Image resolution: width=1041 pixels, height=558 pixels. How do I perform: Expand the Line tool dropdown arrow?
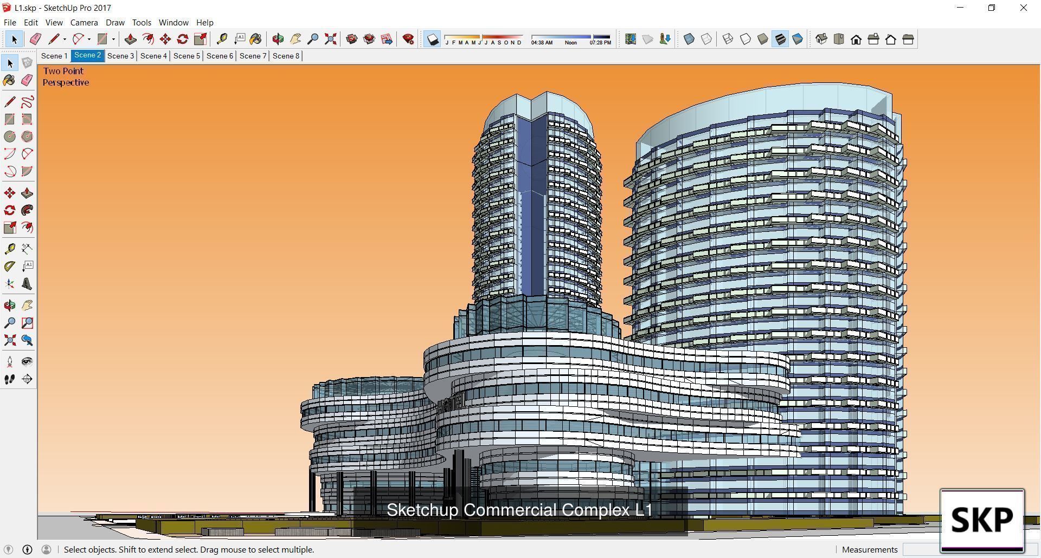point(65,39)
